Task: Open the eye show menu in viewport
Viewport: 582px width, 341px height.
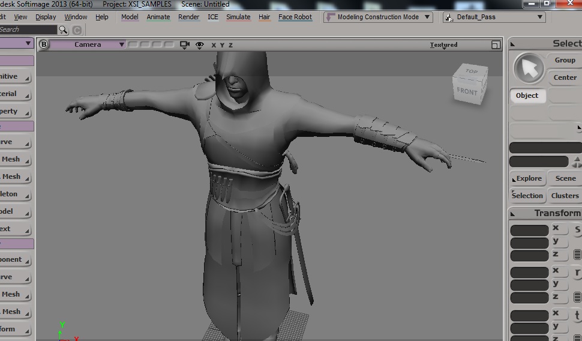Action: 199,45
